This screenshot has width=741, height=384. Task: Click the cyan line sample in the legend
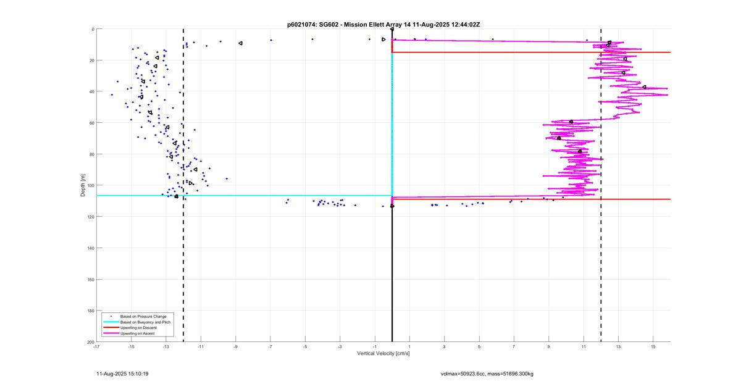click(111, 322)
